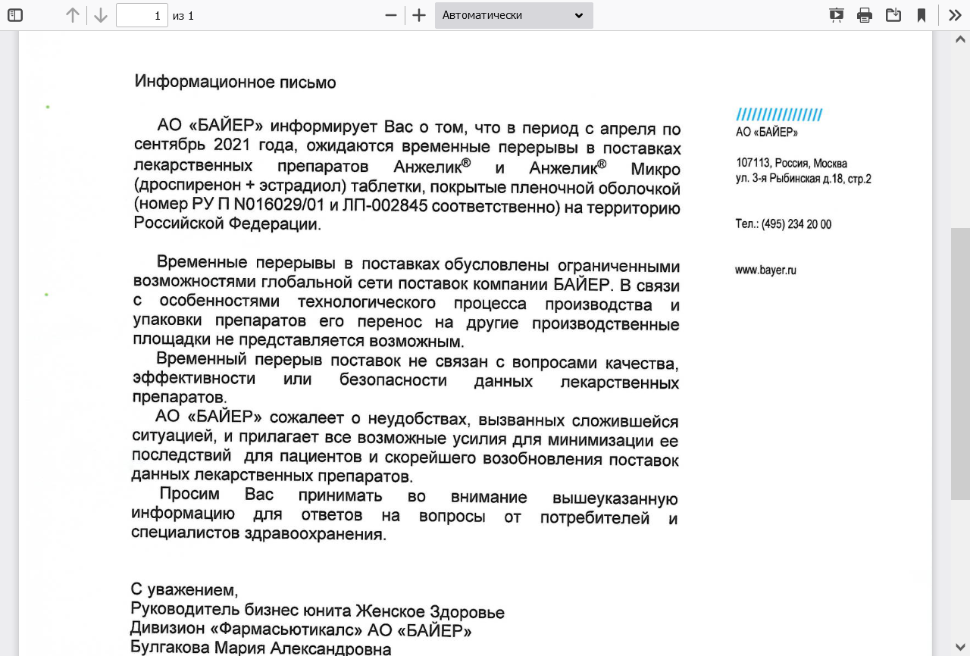
Task: Switch to presentation mode
Action: tap(837, 15)
